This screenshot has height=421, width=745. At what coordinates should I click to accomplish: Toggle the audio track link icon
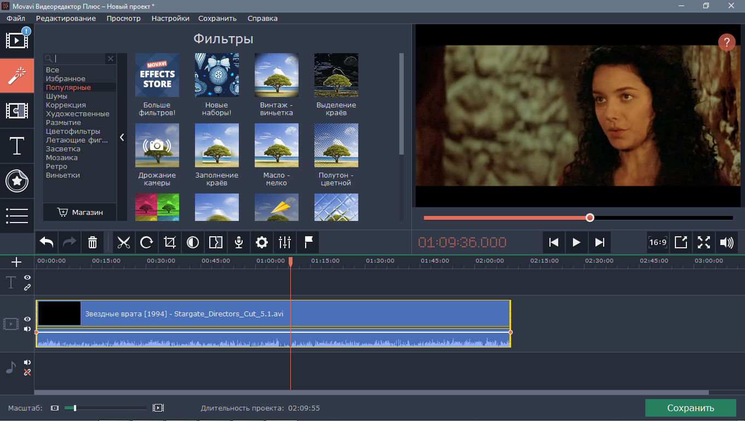point(27,372)
